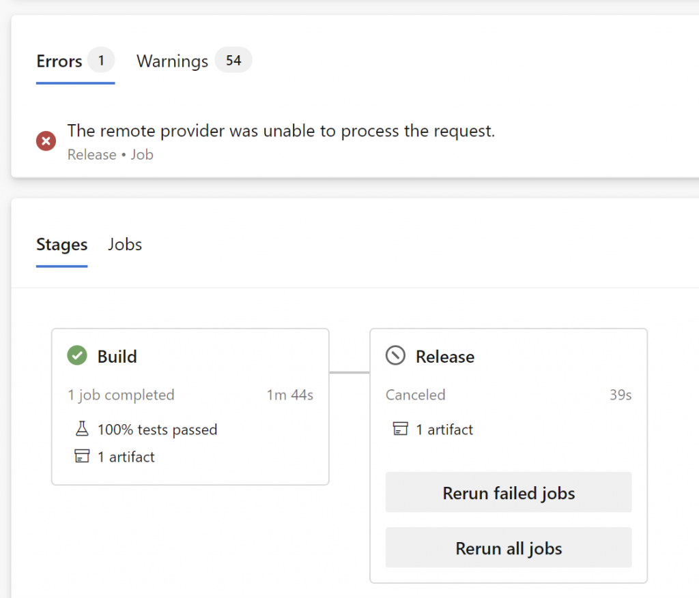Switch to the Jobs tab
Viewport: 699px width, 598px height.
coord(125,245)
